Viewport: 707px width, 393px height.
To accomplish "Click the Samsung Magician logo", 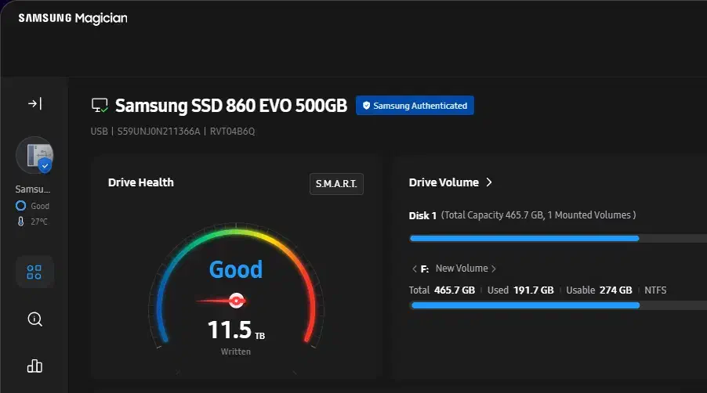I will pyautogui.click(x=73, y=18).
